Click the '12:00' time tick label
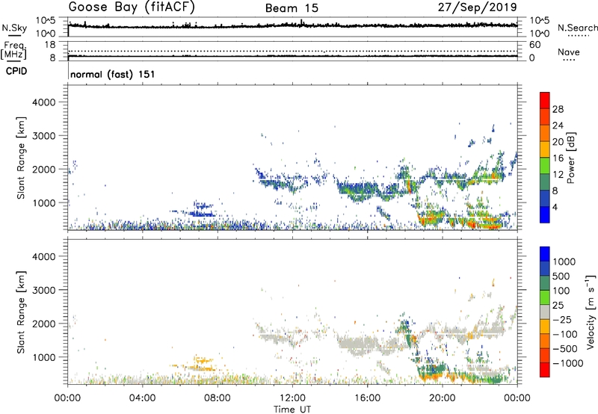The width and height of the screenshot is (598, 414). [x=292, y=398]
